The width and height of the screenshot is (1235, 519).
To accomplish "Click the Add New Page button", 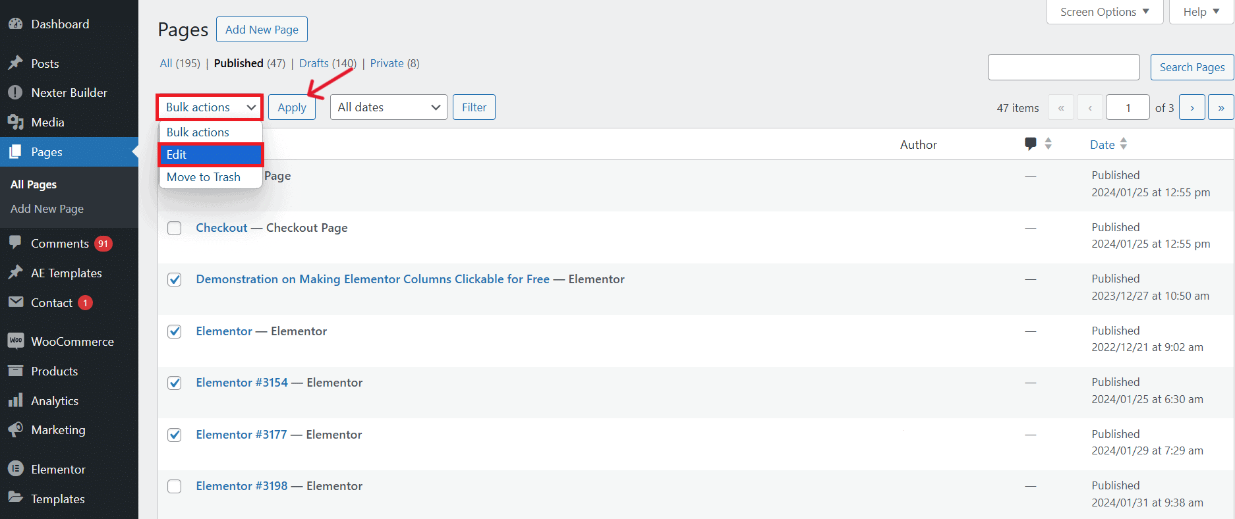I will (262, 30).
